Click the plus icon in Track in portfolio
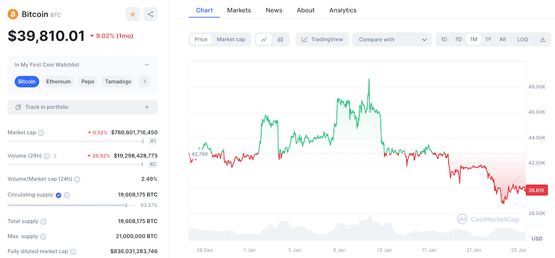Screen dimensions: 555x258 pos(147,107)
